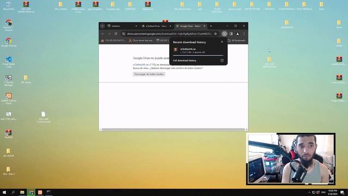Click the Chrome address bar URL
This screenshot has height=196, width=348.
(x=170, y=34)
